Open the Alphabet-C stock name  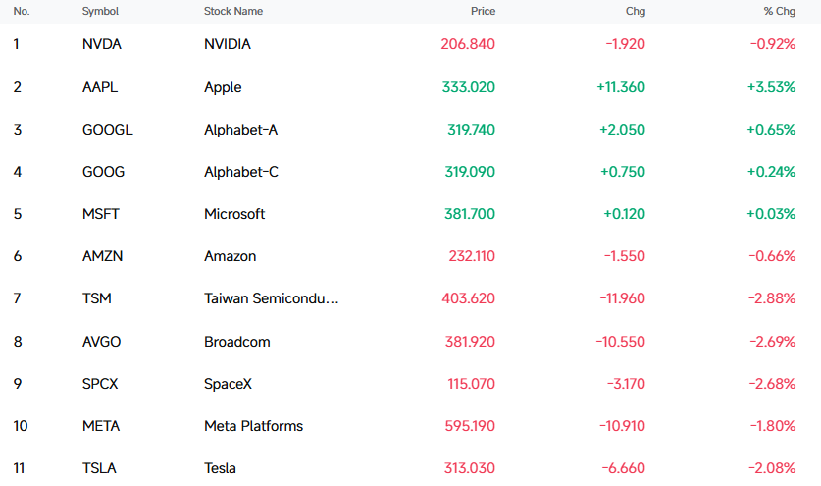241,172
